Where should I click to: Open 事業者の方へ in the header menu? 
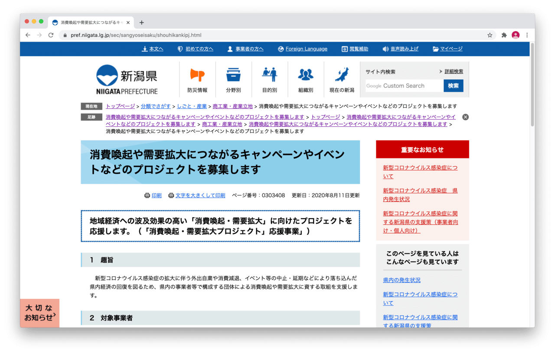(x=246, y=49)
